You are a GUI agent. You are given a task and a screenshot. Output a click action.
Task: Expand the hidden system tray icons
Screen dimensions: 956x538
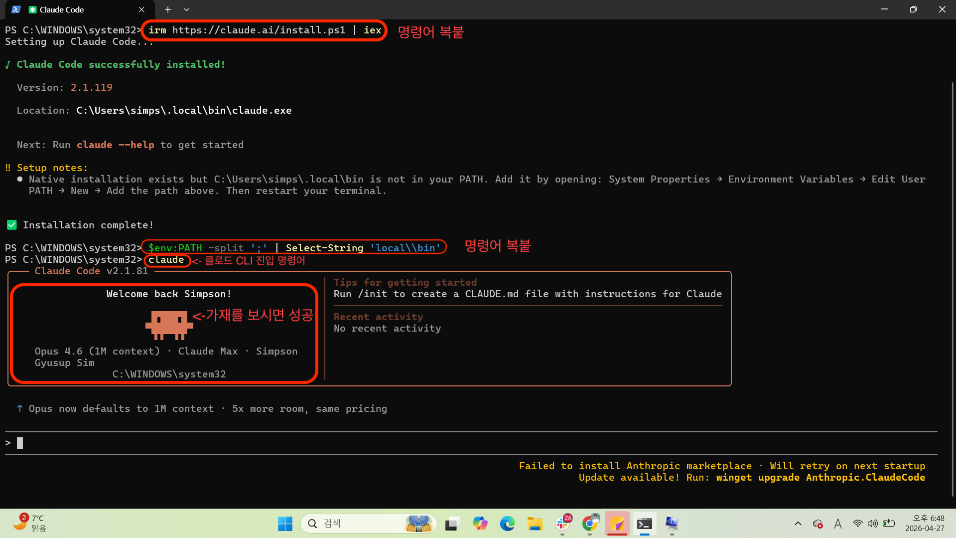point(798,524)
